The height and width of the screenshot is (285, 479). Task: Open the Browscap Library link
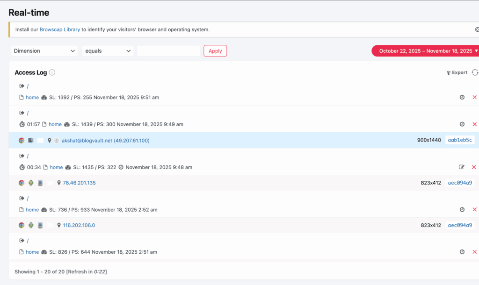[x=59, y=29]
